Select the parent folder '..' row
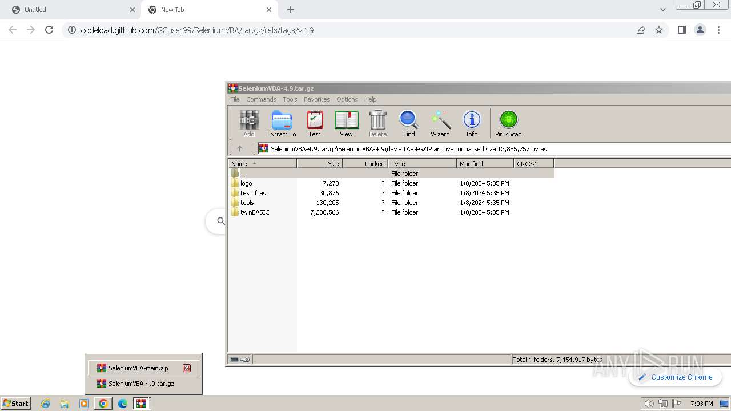This screenshot has width=731, height=411. point(391,174)
